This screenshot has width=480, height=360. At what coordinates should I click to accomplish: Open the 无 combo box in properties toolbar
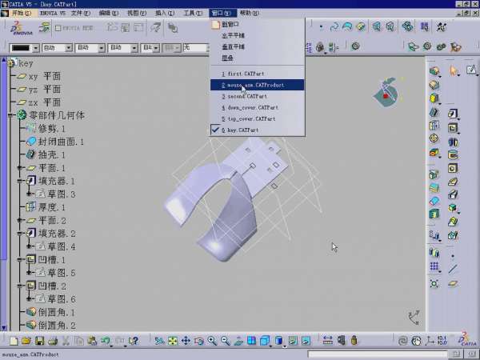pos(196,48)
